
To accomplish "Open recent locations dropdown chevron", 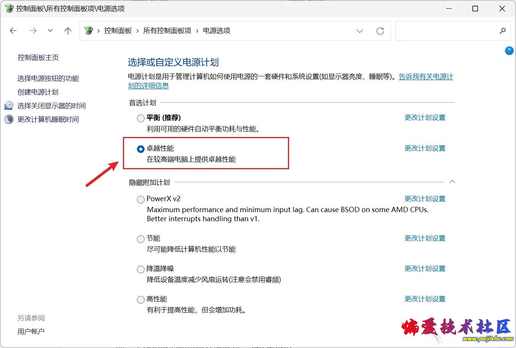I will [50, 31].
